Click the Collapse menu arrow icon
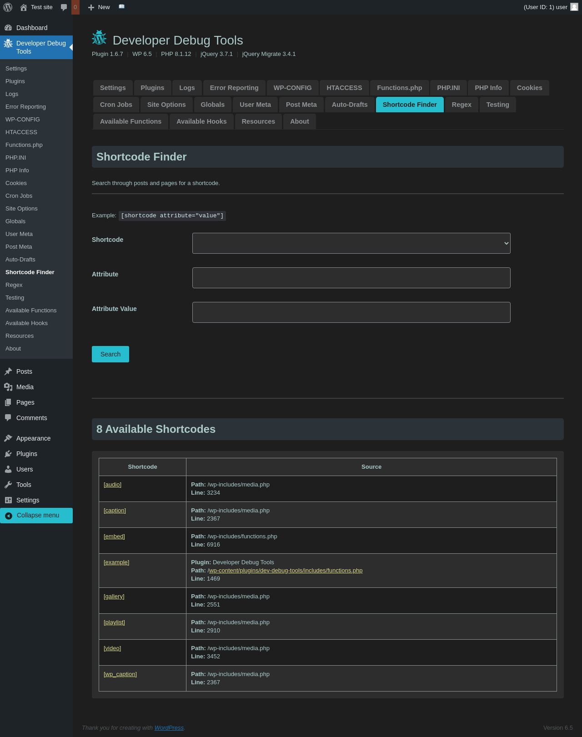Screen dimensions: 582x737 click(x=9, y=516)
